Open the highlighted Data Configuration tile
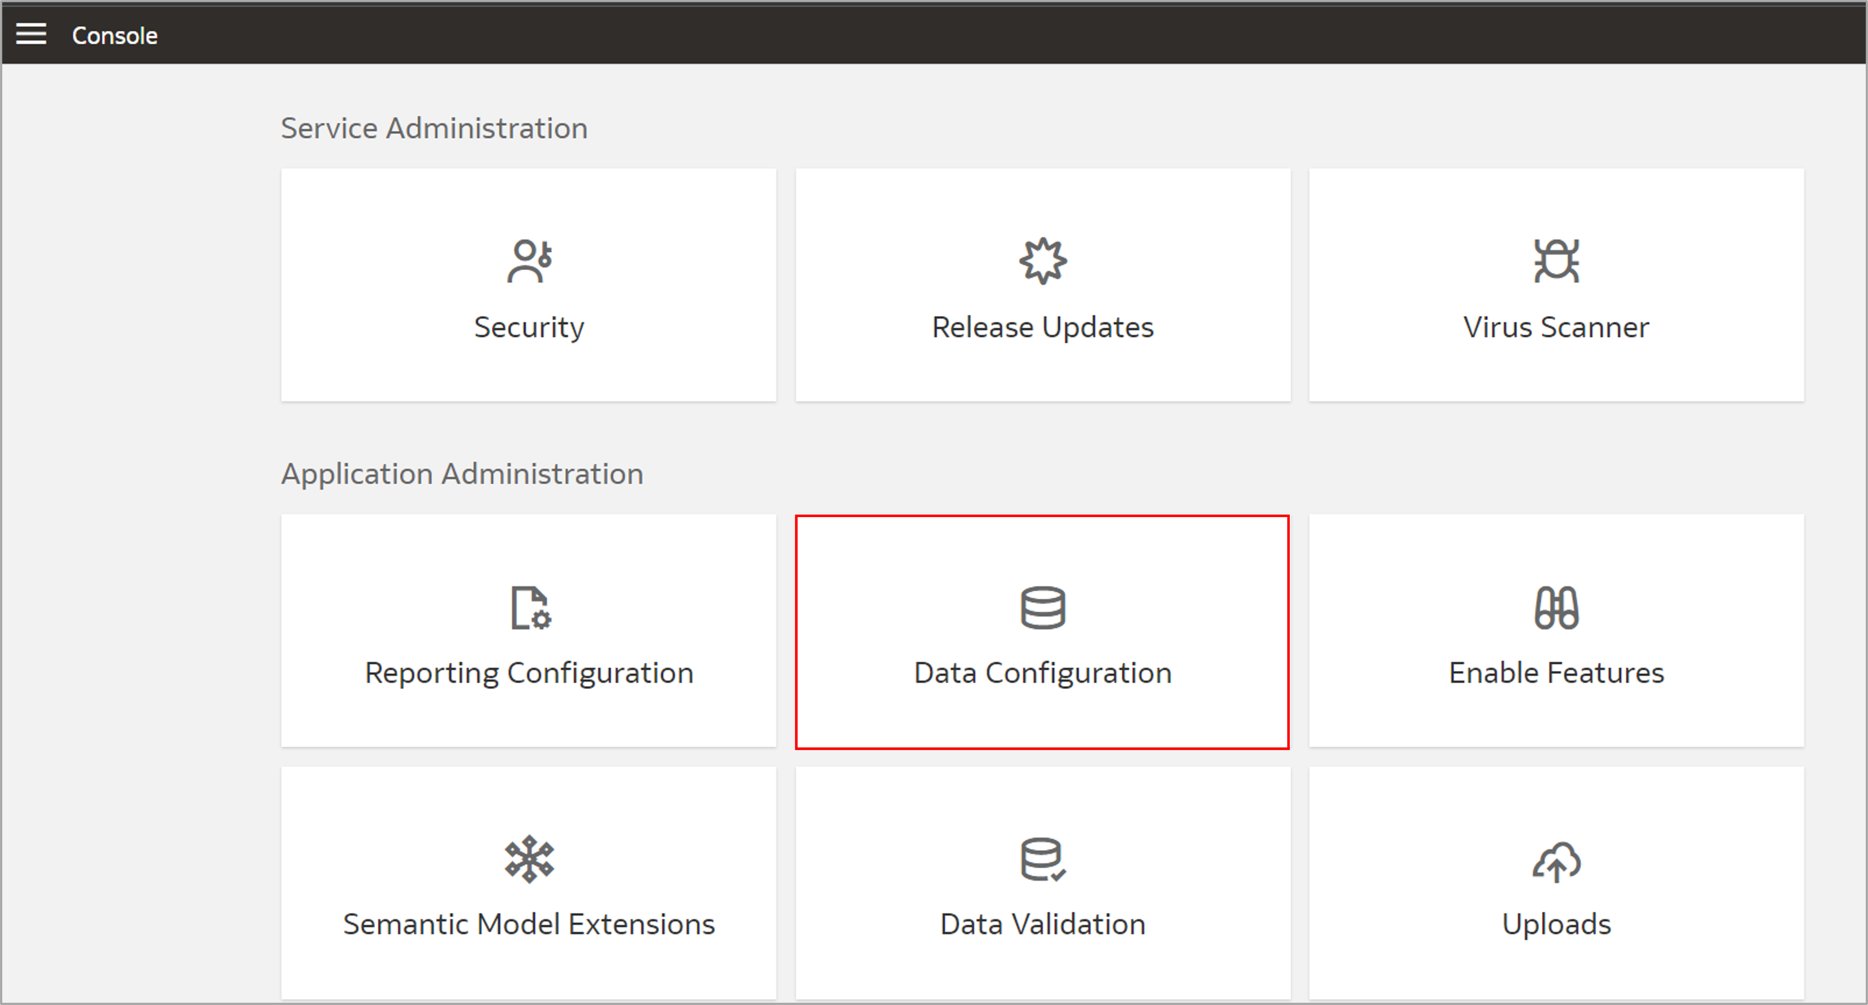Screen dimensions: 1868x1005 point(1043,631)
